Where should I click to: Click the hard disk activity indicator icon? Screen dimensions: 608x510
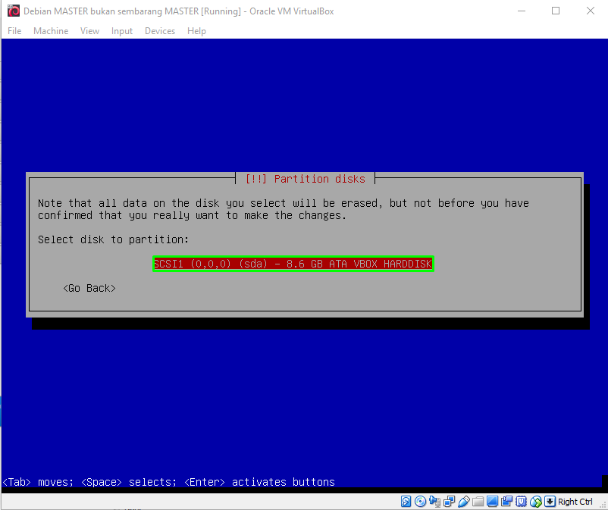(406, 502)
